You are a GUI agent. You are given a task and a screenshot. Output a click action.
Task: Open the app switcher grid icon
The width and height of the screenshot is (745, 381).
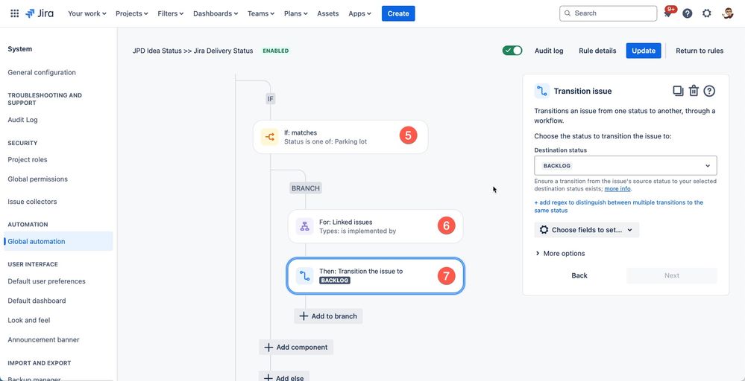tap(15, 13)
